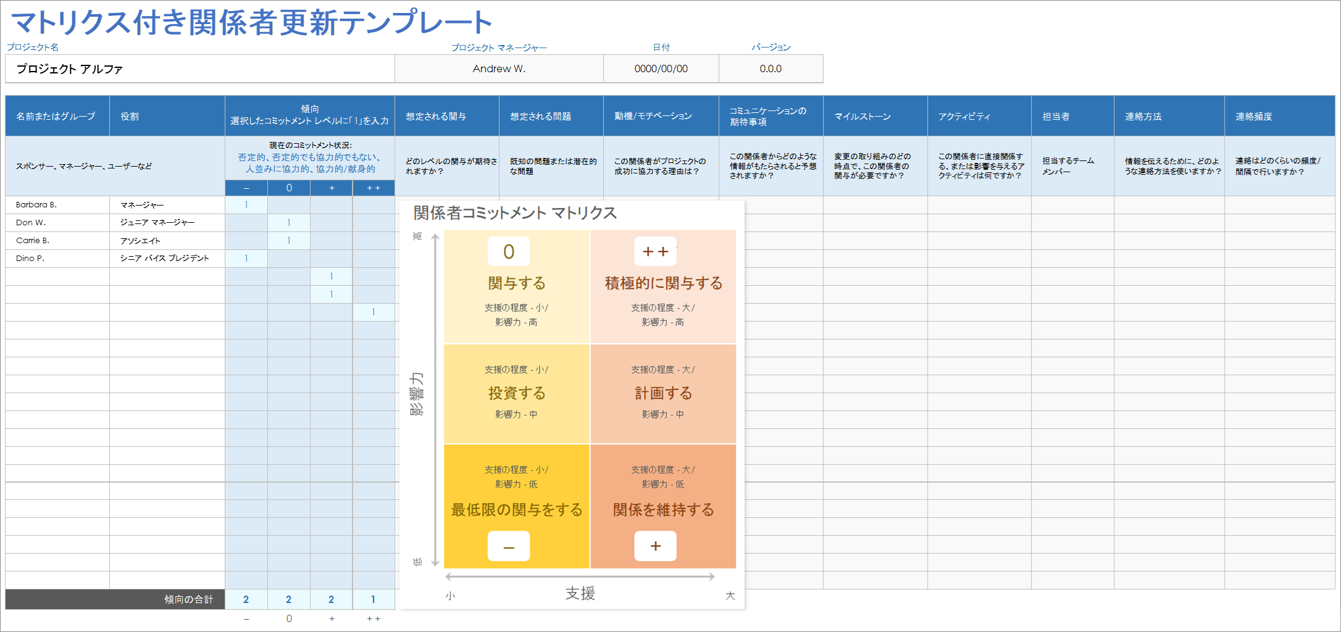
Task: Select the '連絡頻度' column header
Action: pyautogui.click(x=1280, y=116)
